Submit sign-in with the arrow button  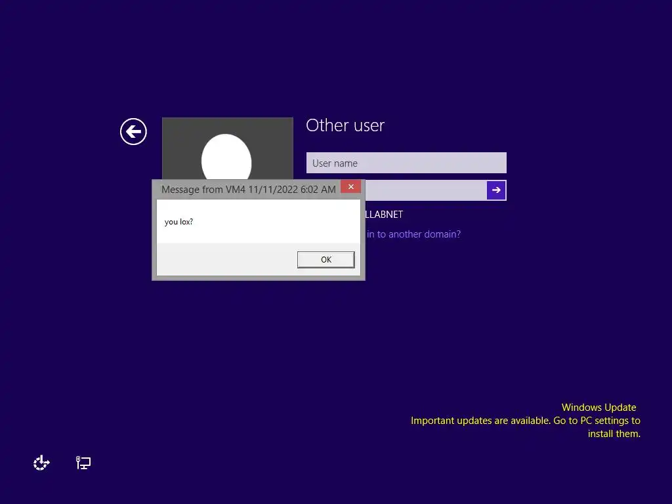point(496,190)
